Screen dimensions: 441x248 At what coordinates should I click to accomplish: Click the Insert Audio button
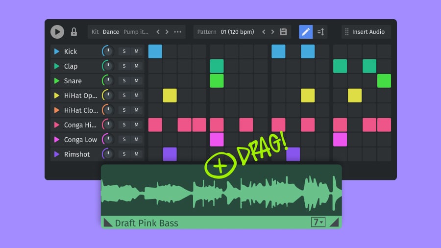pyautogui.click(x=366, y=32)
